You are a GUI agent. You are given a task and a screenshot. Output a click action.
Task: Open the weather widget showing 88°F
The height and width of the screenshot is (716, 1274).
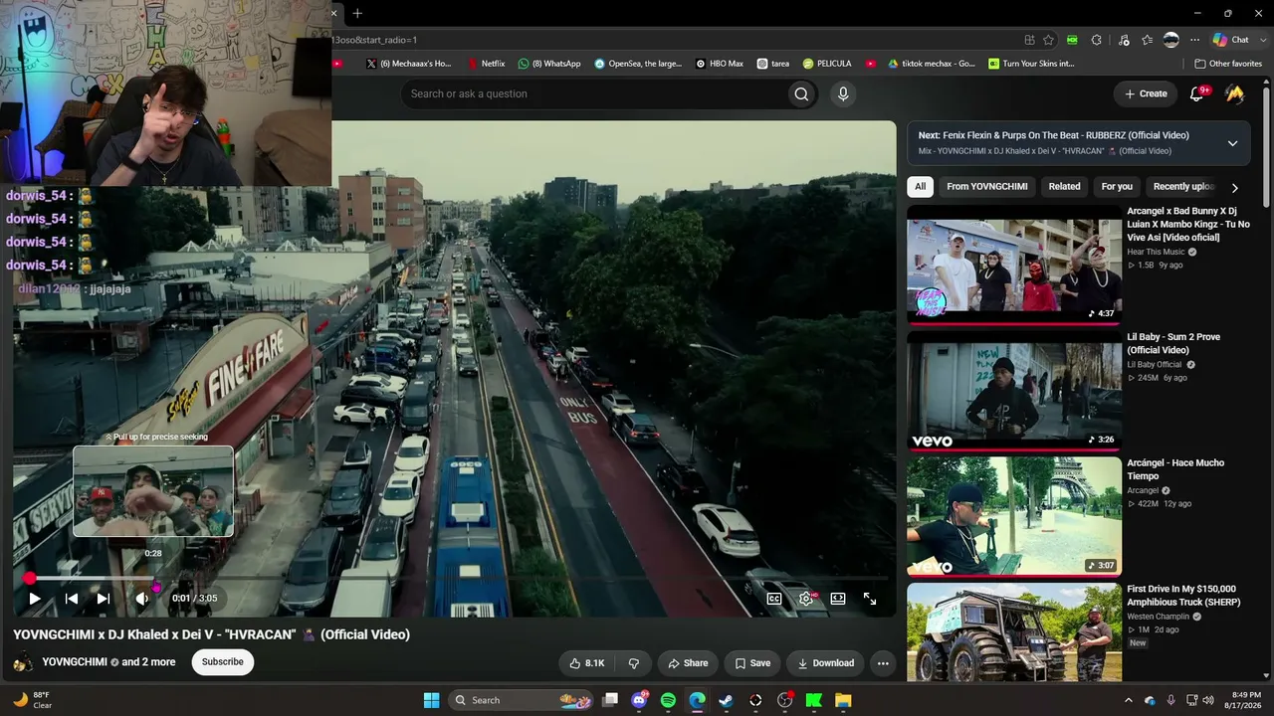(32, 700)
